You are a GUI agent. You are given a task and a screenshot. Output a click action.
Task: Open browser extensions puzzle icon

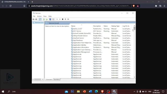[156, 6]
